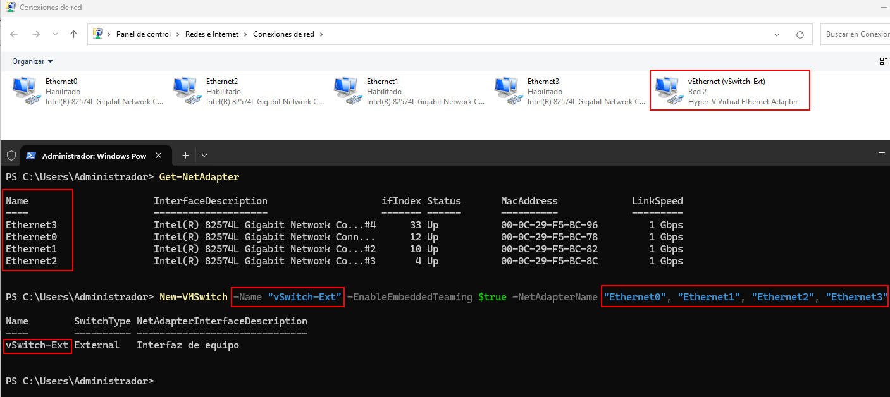Select the Ethernet1 network adapter icon
The image size is (890, 397).
pos(347,90)
